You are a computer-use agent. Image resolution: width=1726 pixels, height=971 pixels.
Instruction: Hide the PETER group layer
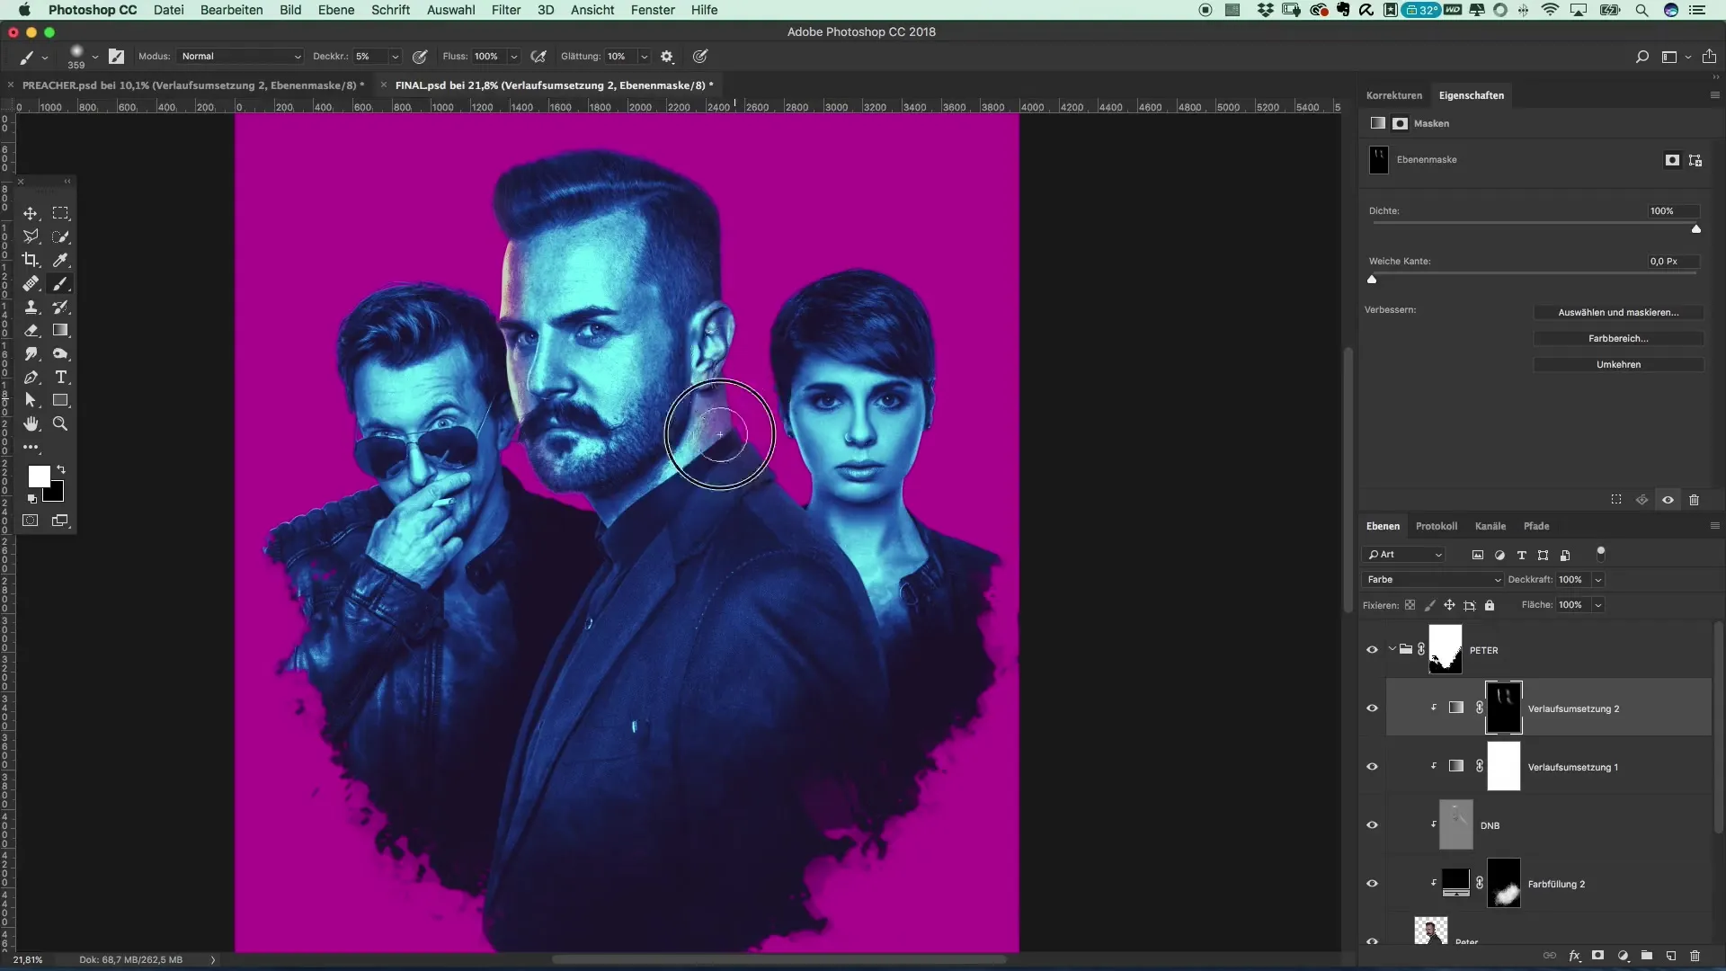point(1372,650)
